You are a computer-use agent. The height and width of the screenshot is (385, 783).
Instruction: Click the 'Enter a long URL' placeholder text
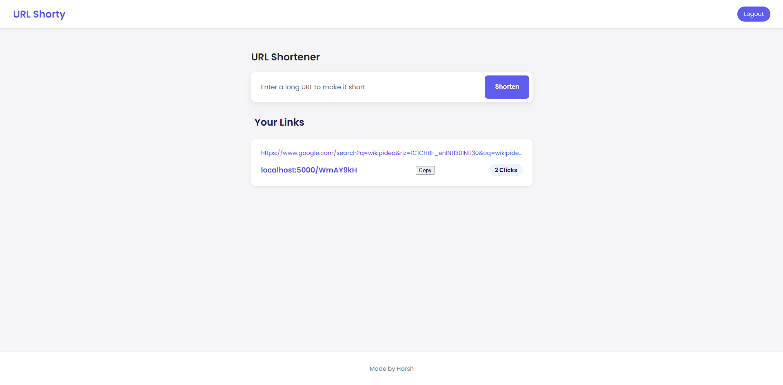tap(313, 87)
